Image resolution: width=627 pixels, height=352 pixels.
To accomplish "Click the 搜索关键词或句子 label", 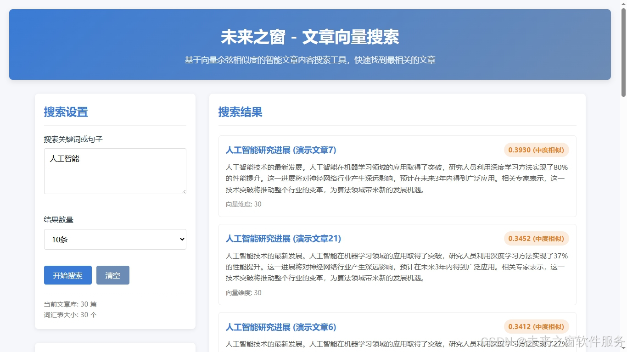I will click(x=73, y=139).
